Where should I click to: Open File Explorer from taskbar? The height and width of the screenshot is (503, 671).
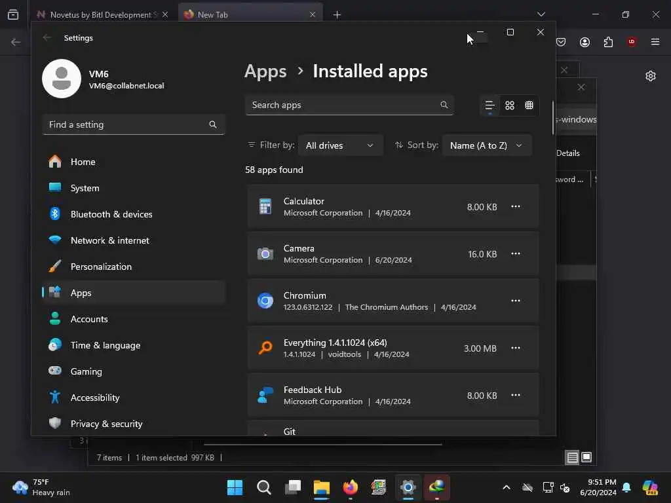pyautogui.click(x=321, y=487)
